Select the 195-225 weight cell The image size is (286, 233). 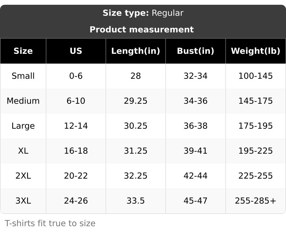click(x=255, y=151)
